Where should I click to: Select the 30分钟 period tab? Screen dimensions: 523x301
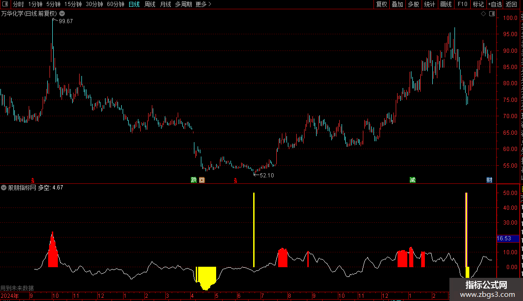[x=94, y=4]
